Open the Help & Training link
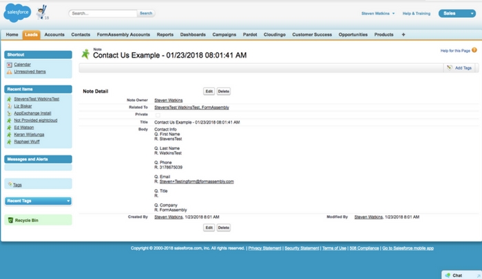This screenshot has height=279, width=482. point(416,14)
